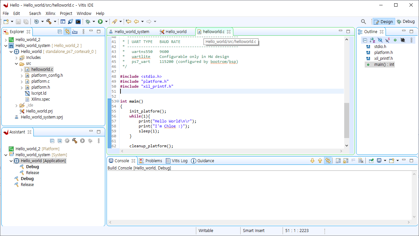The height and width of the screenshot is (236, 419).
Task: Open the Window menu
Action: (x=84, y=14)
